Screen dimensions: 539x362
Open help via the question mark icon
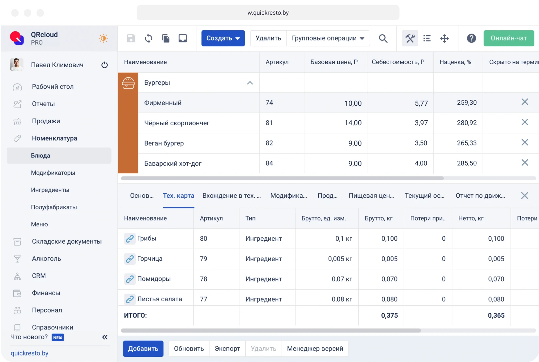[x=471, y=38]
